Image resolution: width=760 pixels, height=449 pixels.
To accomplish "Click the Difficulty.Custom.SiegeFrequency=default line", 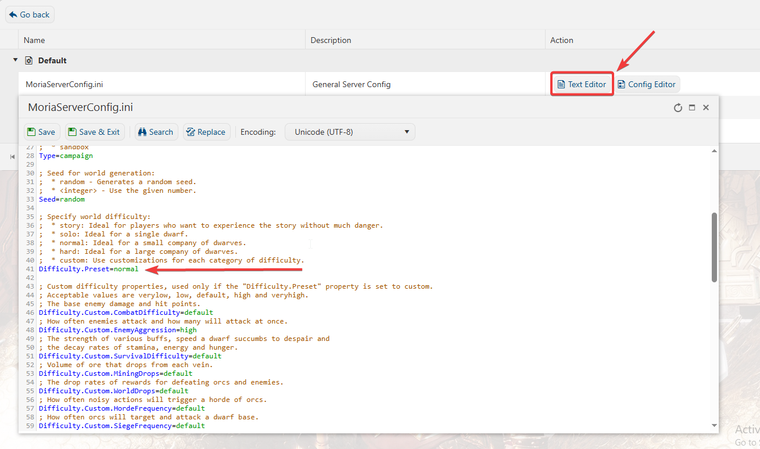I will 122,426.
